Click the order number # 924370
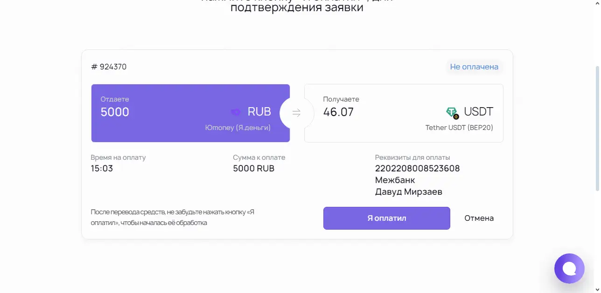Screen dimensions: 601x293 tap(109, 67)
